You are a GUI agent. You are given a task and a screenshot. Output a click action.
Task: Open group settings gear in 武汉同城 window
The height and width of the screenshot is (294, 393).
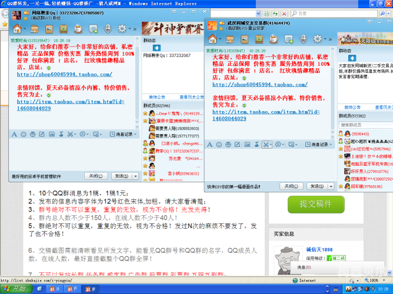pyautogui.click(x=318, y=39)
